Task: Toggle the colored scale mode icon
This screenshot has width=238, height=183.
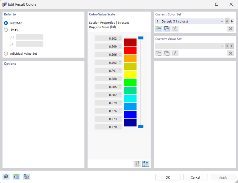Action: click(146, 164)
